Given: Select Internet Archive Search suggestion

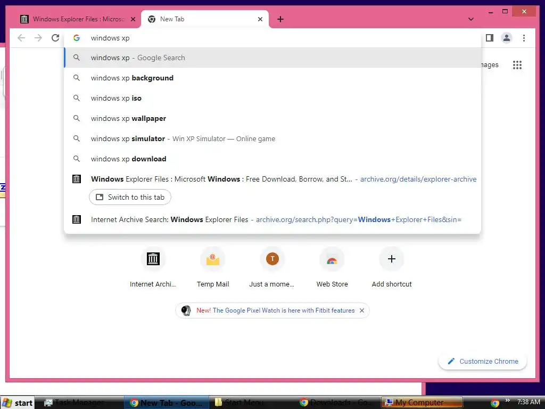Looking at the screenshot, I should point(272,219).
